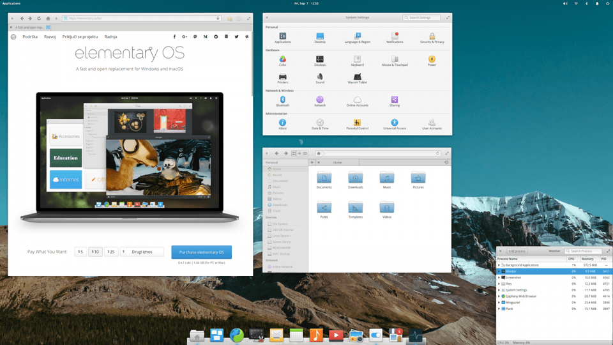Open the Radnja menu item
The image size is (613, 345).
point(110,37)
